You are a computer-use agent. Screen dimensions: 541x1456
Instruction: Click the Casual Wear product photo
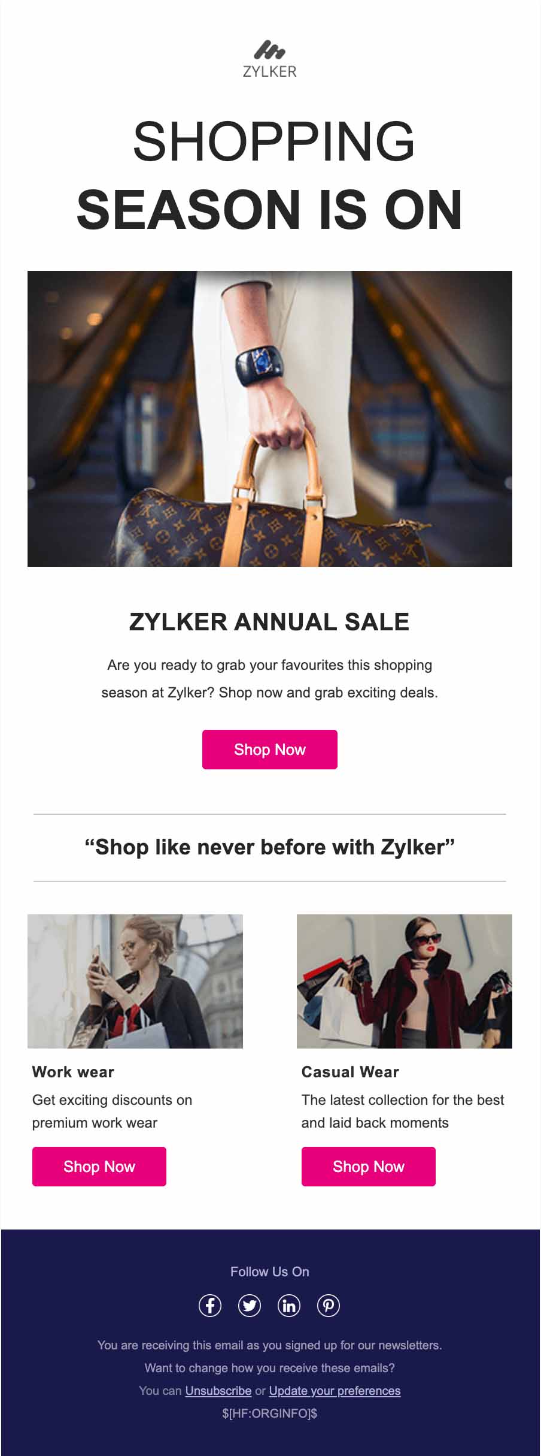(405, 981)
